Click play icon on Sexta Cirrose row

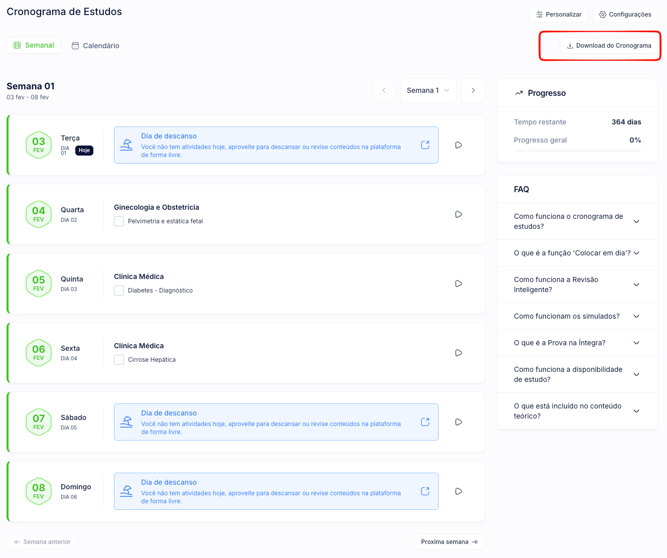(458, 353)
